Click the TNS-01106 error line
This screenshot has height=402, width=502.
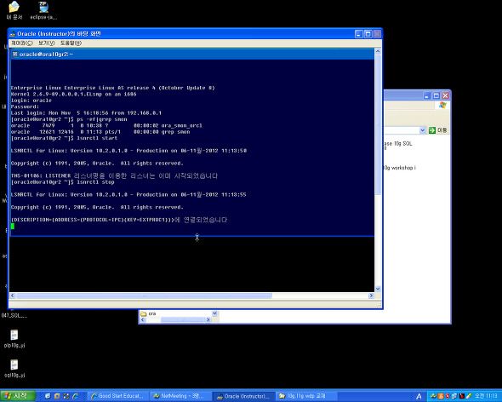(x=114, y=175)
